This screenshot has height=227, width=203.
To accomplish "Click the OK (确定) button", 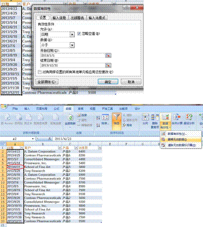I will (108, 82).
